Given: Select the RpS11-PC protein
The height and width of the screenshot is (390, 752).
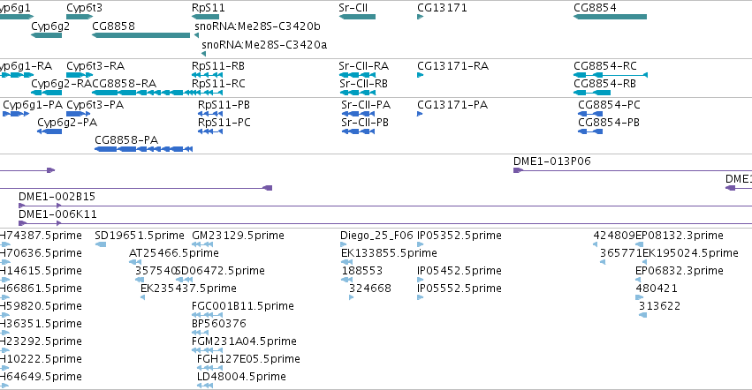Looking at the screenshot, I should pos(210,131).
